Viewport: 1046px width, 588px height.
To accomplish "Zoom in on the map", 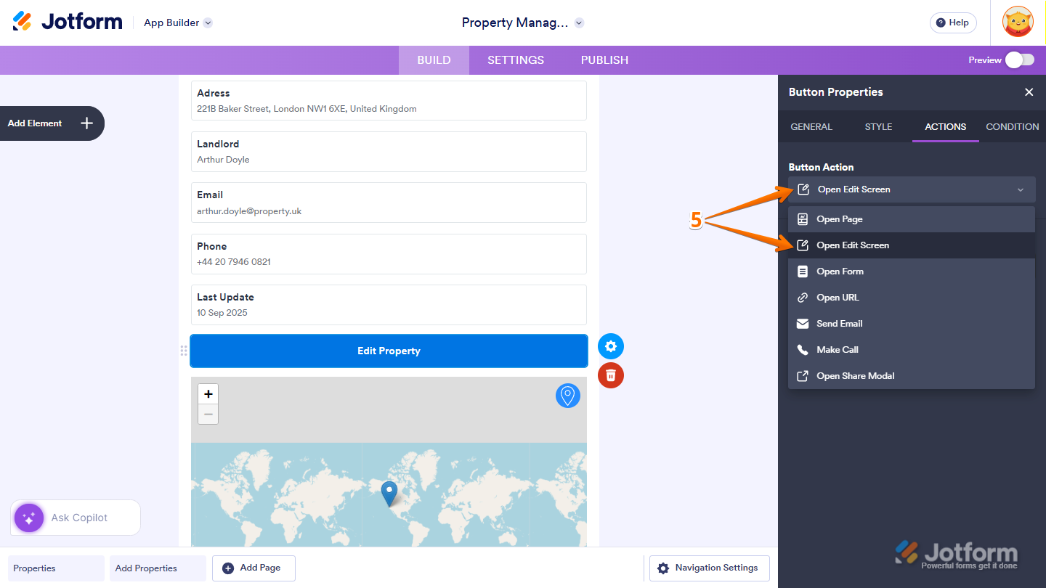I will click(x=208, y=393).
